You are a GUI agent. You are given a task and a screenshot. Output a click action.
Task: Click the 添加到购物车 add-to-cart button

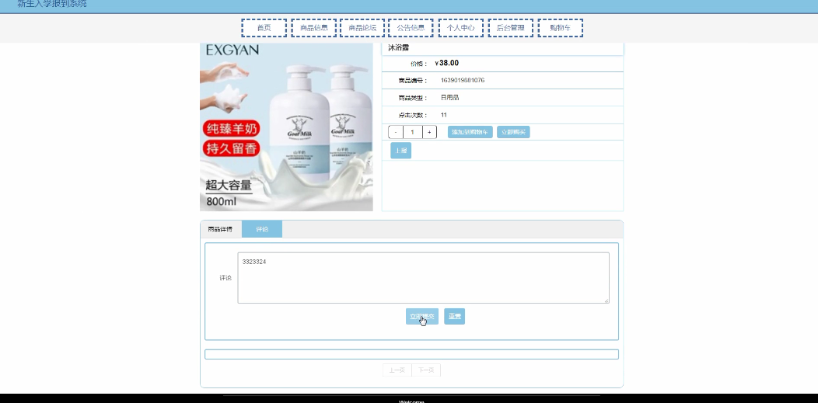click(470, 132)
